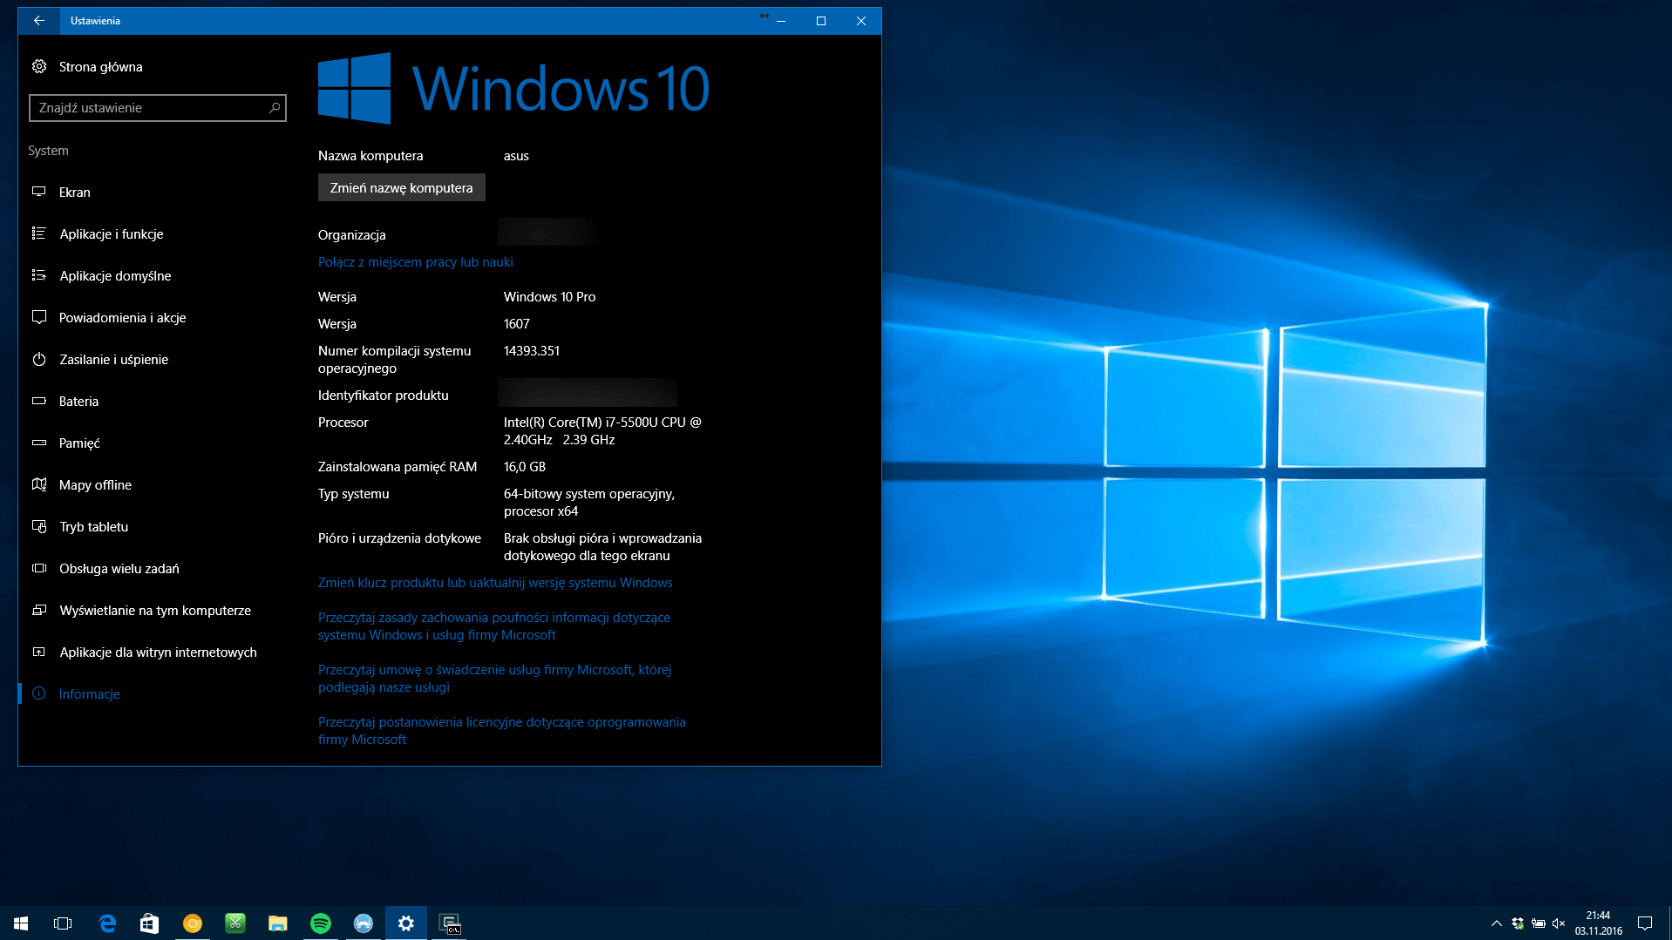Viewport: 1672px width, 940px height.
Task: Select Mapy offline map icon
Action: [x=39, y=484]
